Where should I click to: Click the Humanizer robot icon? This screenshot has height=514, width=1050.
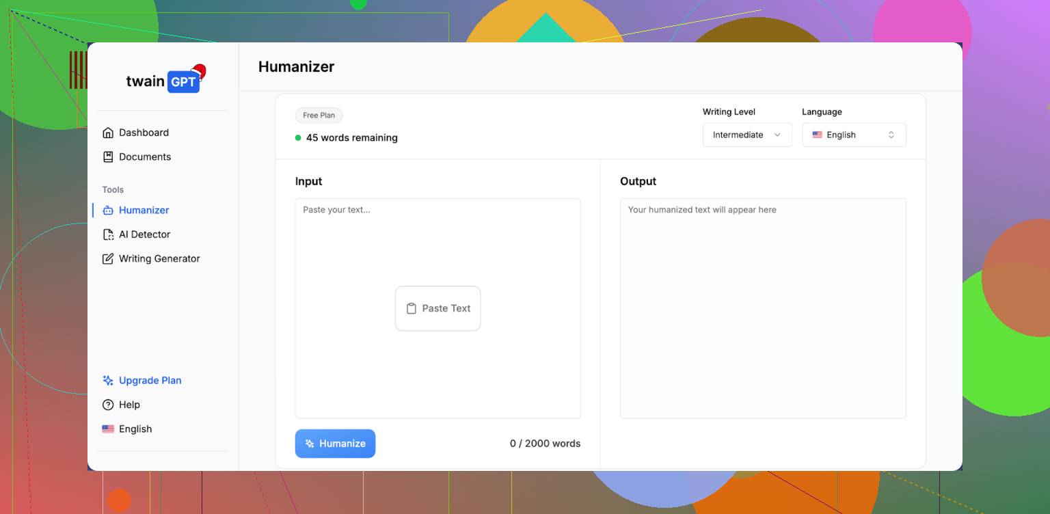[x=108, y=211]
